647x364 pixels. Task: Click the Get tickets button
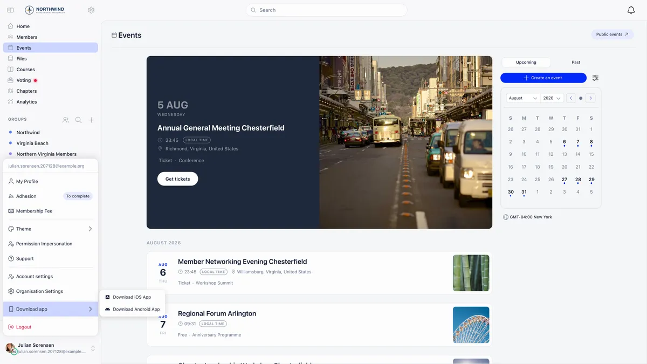177,179
